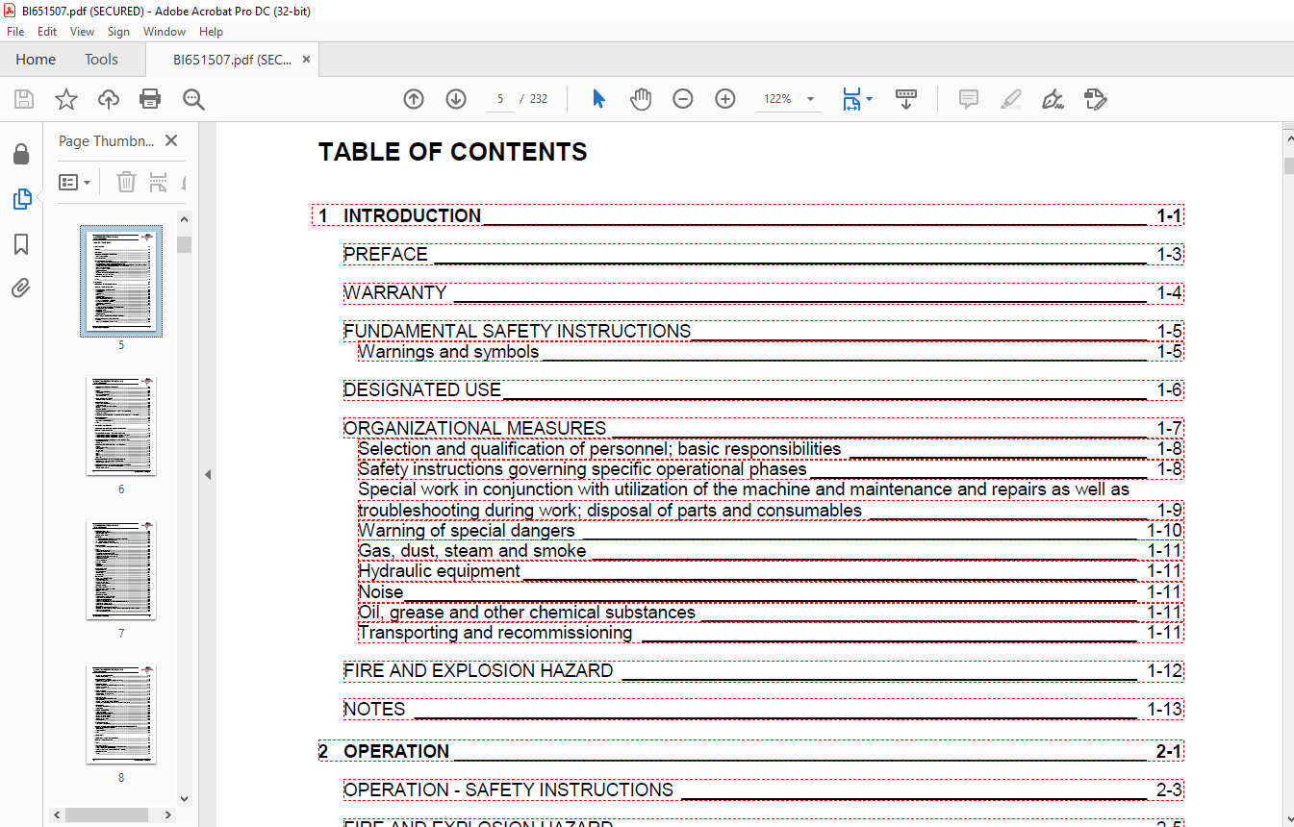
Task: Select page 7 thumbnail
Action: tap(121, 570)
